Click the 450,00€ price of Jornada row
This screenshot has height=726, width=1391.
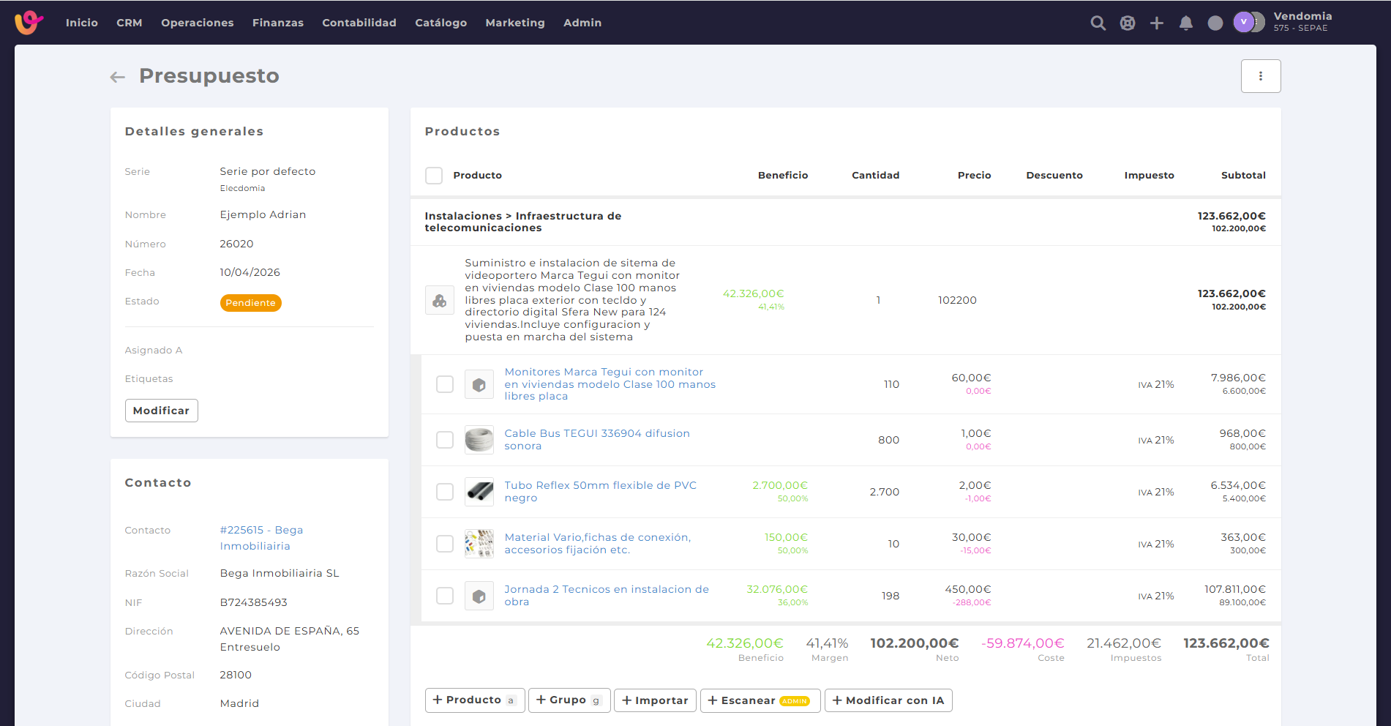click(x=968, y=589)
